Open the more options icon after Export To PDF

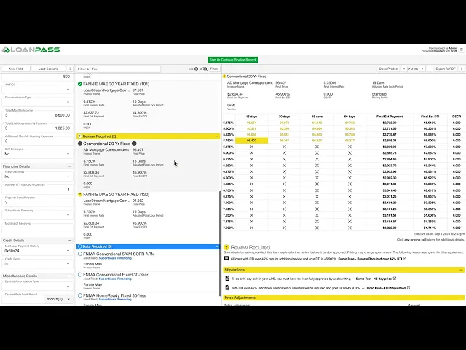(x=461, y=69)
